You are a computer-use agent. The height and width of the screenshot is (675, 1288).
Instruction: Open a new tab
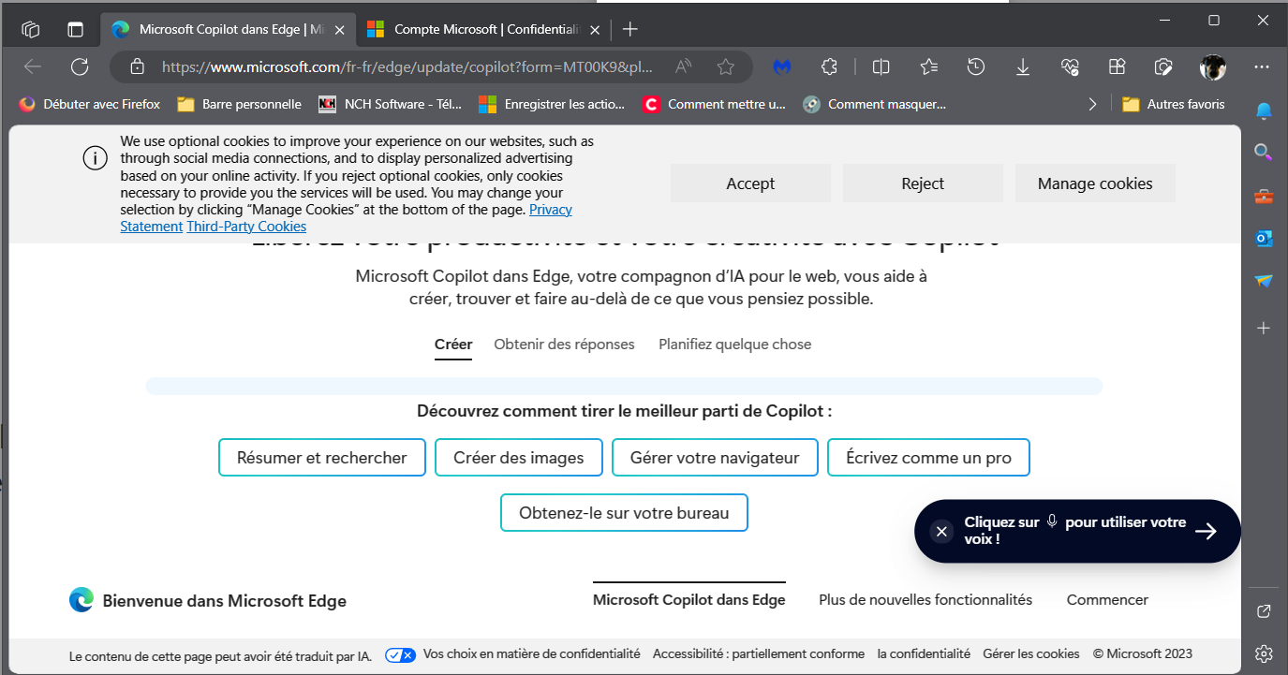click(x=630, y=30)
